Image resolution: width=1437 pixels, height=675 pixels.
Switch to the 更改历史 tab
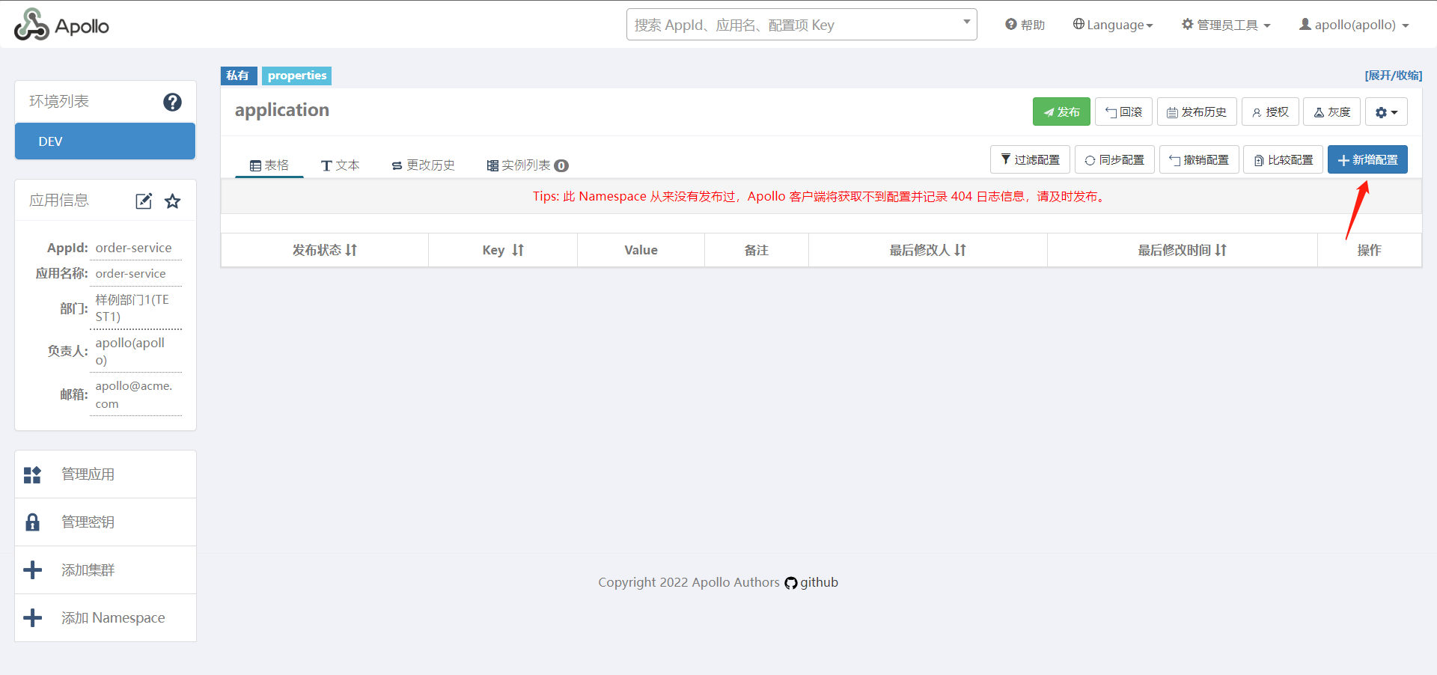pyautogui.click(x=423, y=165)
